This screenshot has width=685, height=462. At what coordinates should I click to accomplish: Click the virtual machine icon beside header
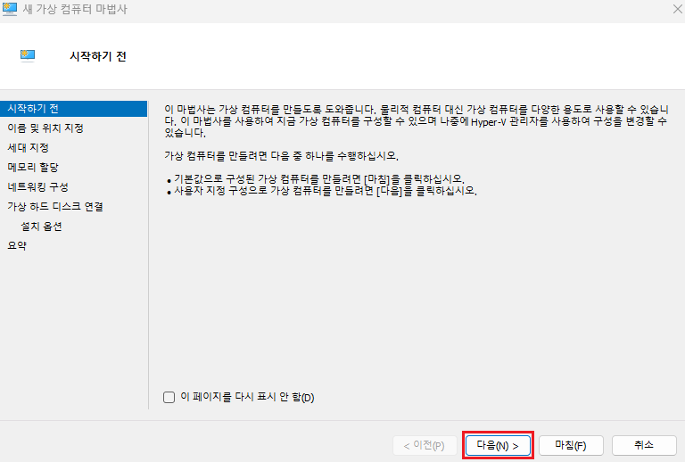coord(28,56)
